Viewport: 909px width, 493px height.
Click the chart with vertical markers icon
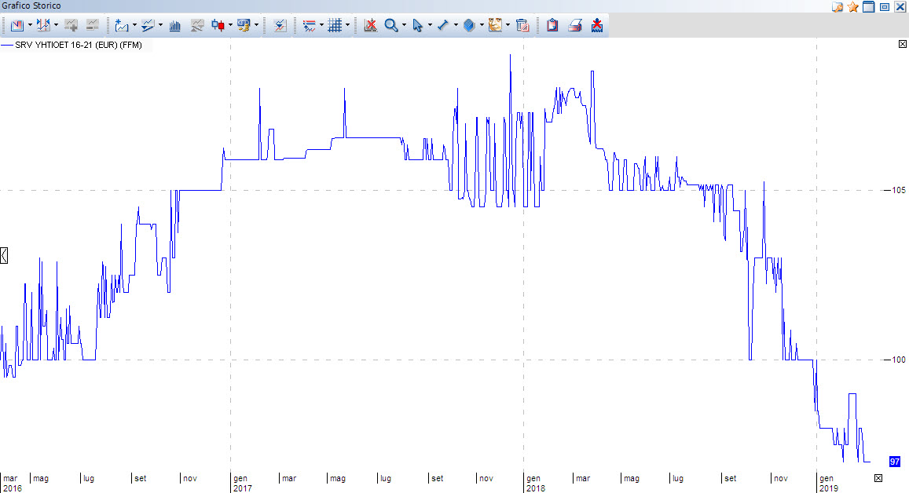pos(43,25)
